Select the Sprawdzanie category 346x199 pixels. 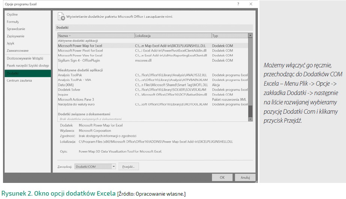tap(16, 29)
